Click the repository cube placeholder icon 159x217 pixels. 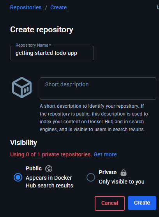(22, 87)
